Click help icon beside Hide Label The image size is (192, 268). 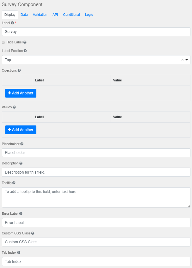click(x=25, y=42)
